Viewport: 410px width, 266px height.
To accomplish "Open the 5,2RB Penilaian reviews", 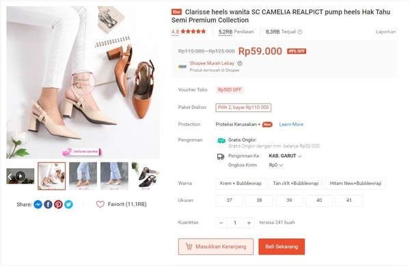I will 236,32.
